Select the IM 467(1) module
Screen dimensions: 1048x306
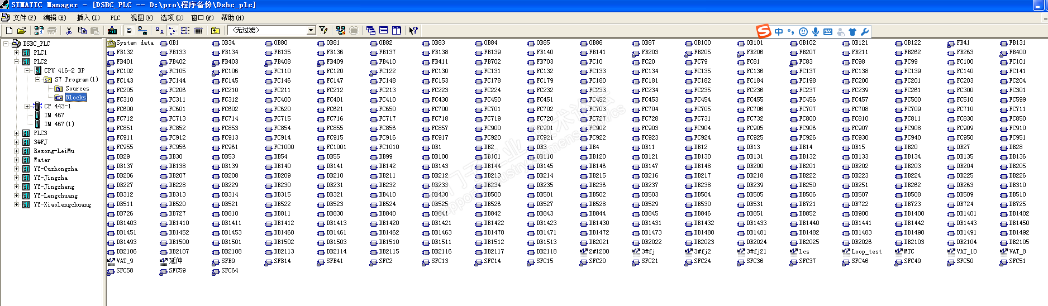coord(59,124)
